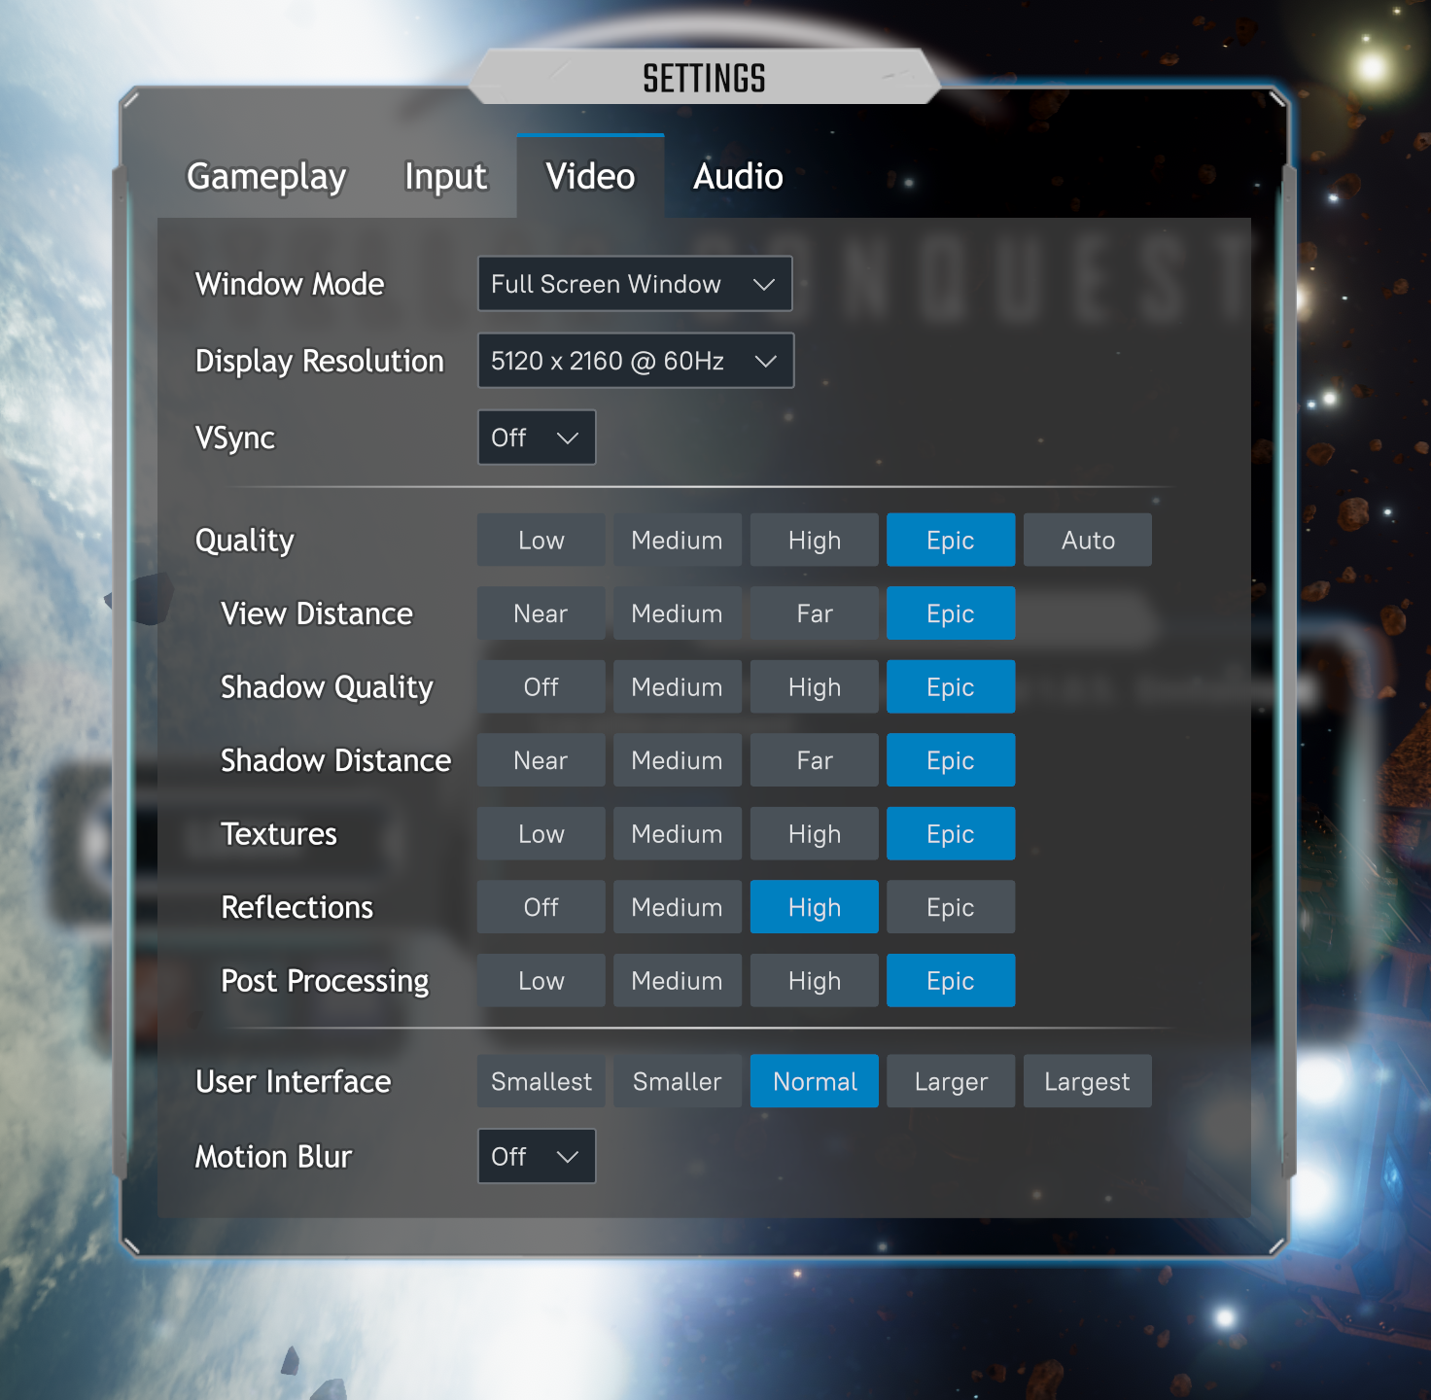Select Medium for Textures

click(x=677, y=834)
